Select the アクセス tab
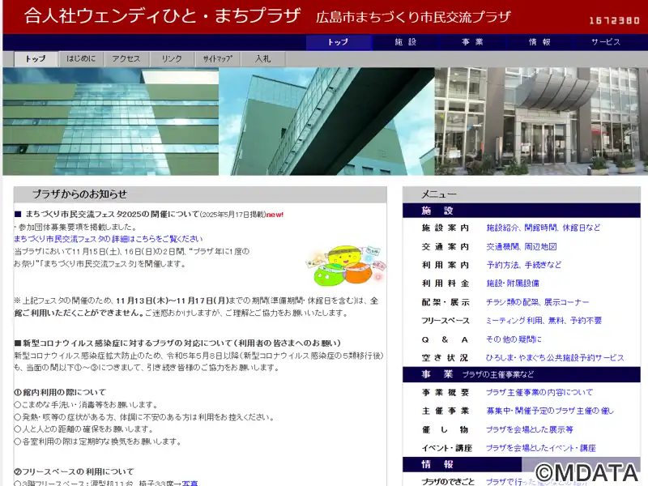The height and width of the screenshot is (486, 648). click(126, 58)
